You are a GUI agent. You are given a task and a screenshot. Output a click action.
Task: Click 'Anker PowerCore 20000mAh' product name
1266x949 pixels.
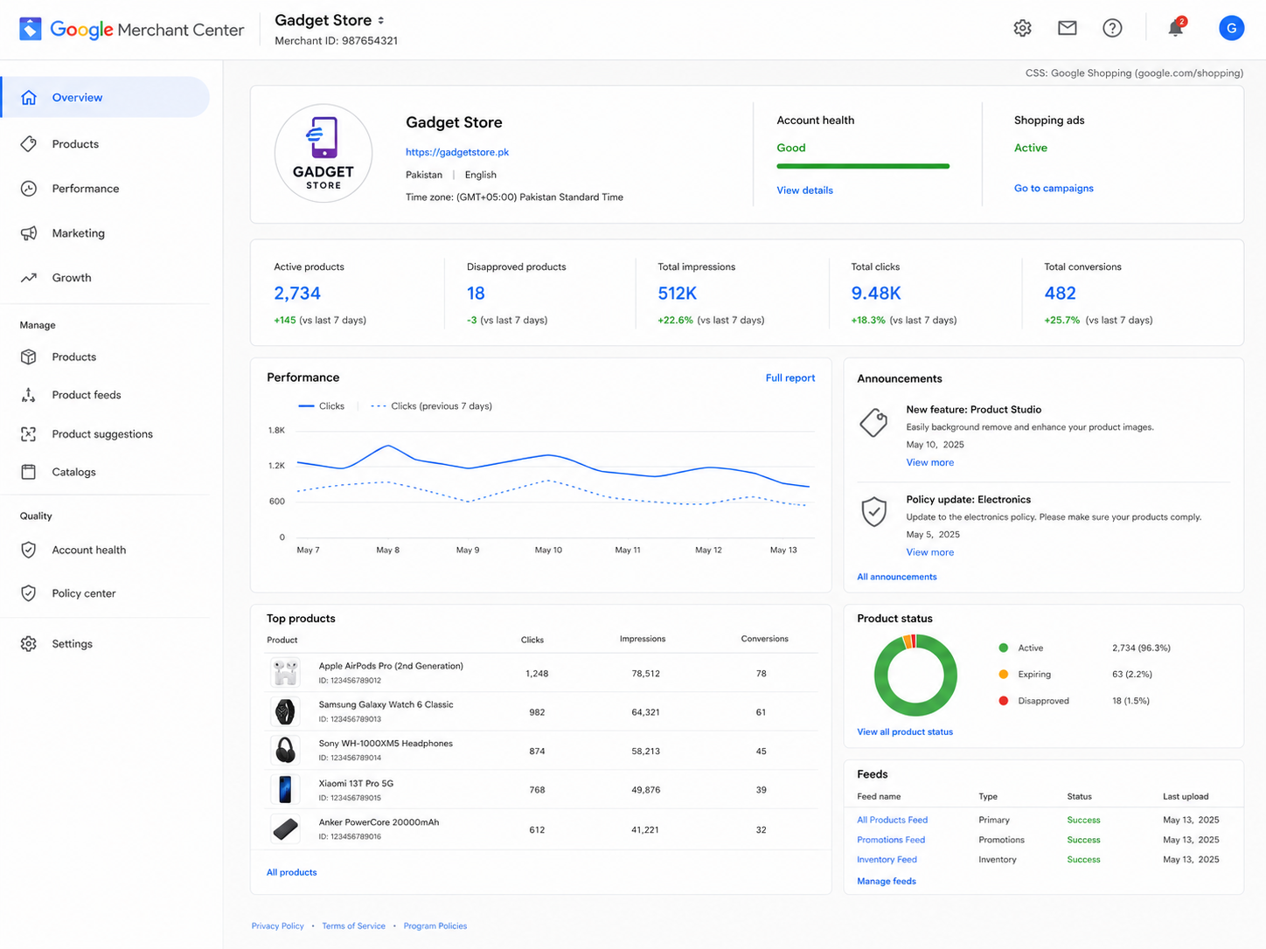pos(379,822)
